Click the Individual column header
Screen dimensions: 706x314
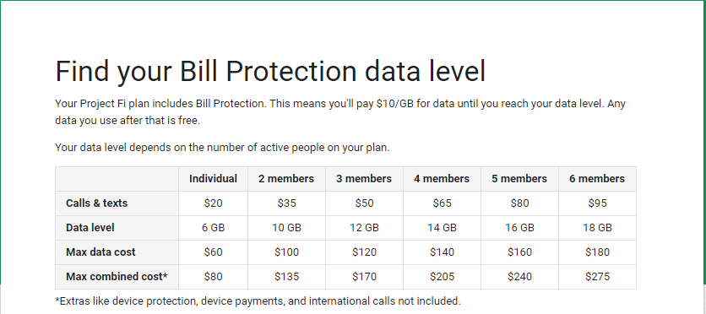tap(213, 179)
